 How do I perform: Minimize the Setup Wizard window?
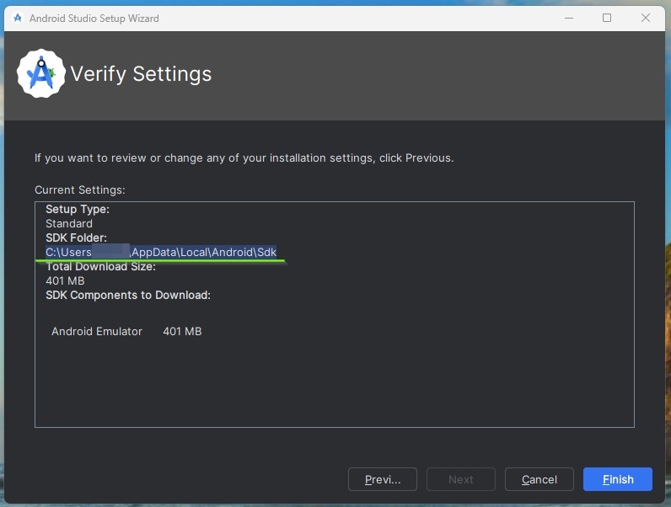[569, 18]
